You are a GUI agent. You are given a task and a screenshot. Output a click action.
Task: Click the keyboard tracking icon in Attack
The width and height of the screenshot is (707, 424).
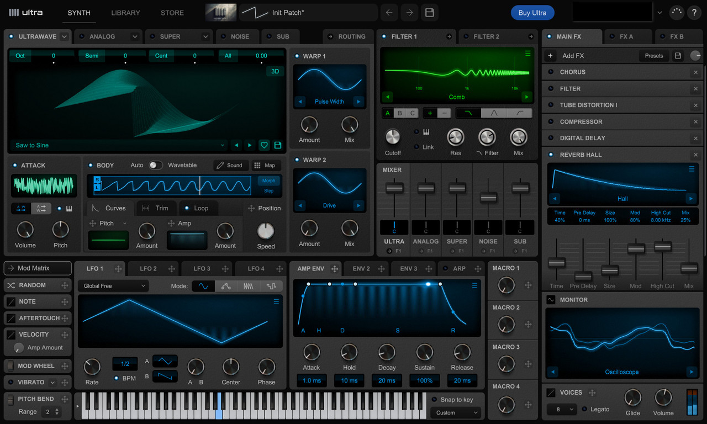point(69,209)
